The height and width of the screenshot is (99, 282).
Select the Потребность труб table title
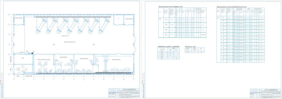(x=190, y=46)
